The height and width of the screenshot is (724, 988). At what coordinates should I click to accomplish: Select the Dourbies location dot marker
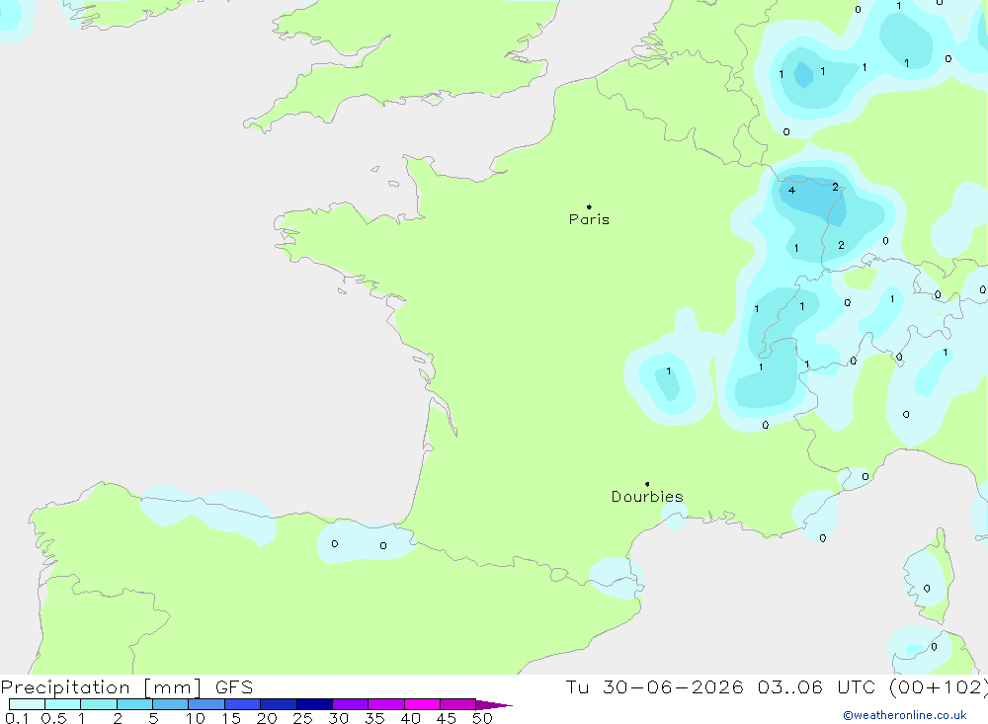[x=647, y=484]
